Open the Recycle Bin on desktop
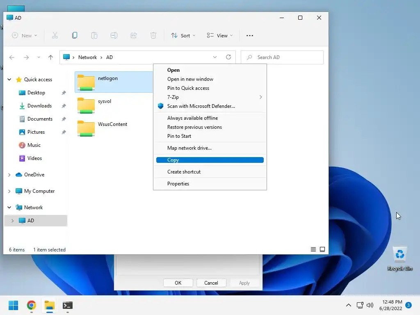 (x=399, y=259)
